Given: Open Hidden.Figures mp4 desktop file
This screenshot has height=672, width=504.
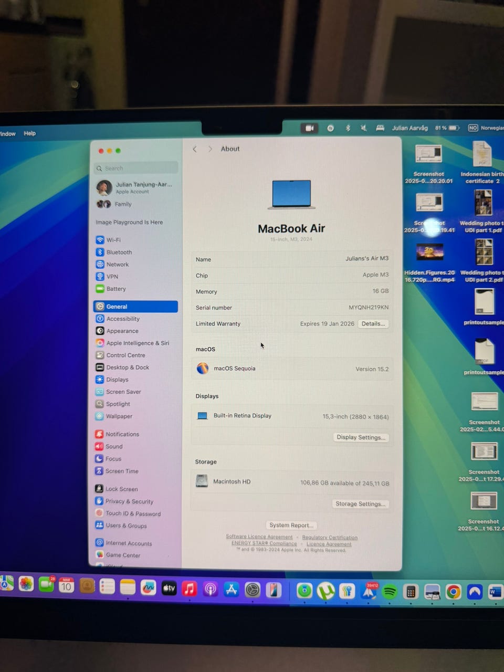Looking at the screenshot, I should coord(429,263).
